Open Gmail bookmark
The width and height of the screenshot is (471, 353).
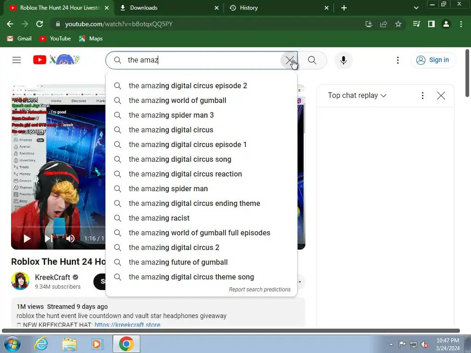coord(19,39)
